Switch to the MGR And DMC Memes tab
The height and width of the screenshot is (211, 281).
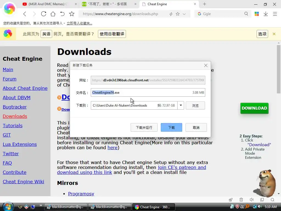(48, 4)
